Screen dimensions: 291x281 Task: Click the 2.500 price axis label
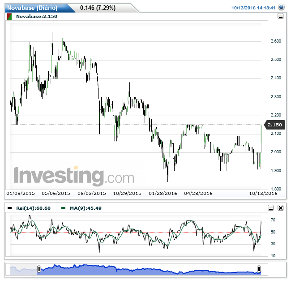[276, 60]
